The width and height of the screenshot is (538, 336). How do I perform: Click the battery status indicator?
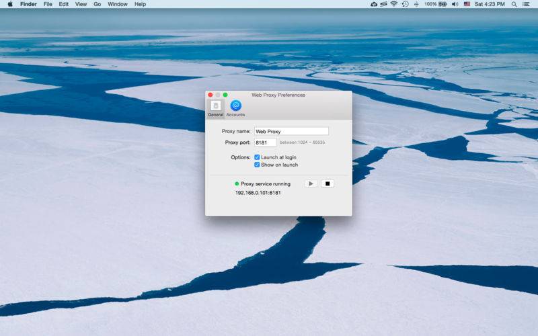pos(443,4)
